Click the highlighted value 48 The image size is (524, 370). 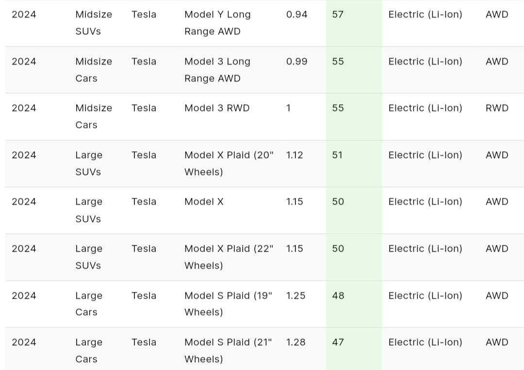[x=338, y=296]
